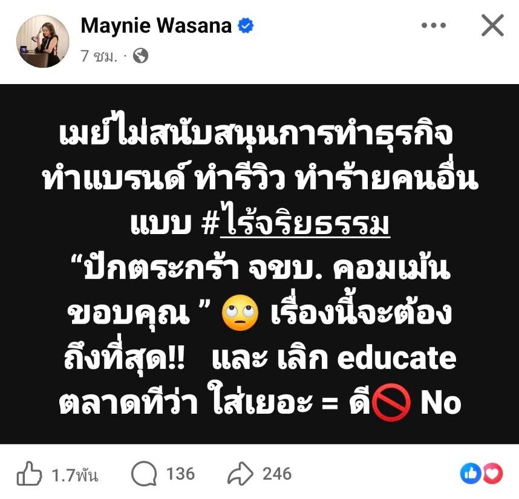Click the comment bubble icon
The image size is (519, 499).
pyautogui.click(x=144, y=474)
